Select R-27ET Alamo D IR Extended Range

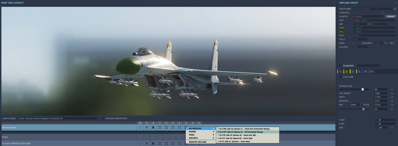(x=248, y=132)
